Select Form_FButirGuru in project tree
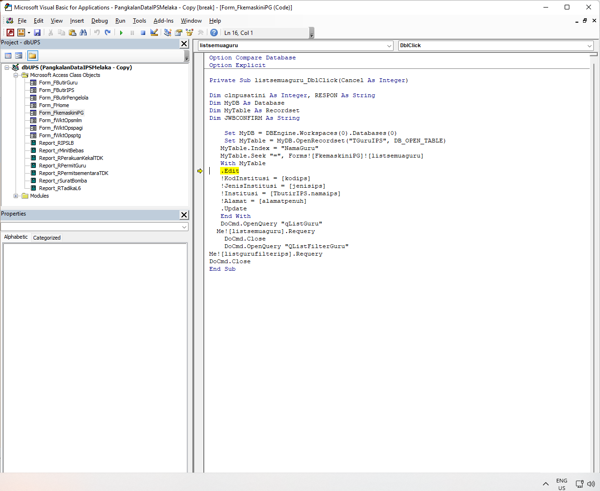Screen dimensions: 600x491 click(58, 83)
